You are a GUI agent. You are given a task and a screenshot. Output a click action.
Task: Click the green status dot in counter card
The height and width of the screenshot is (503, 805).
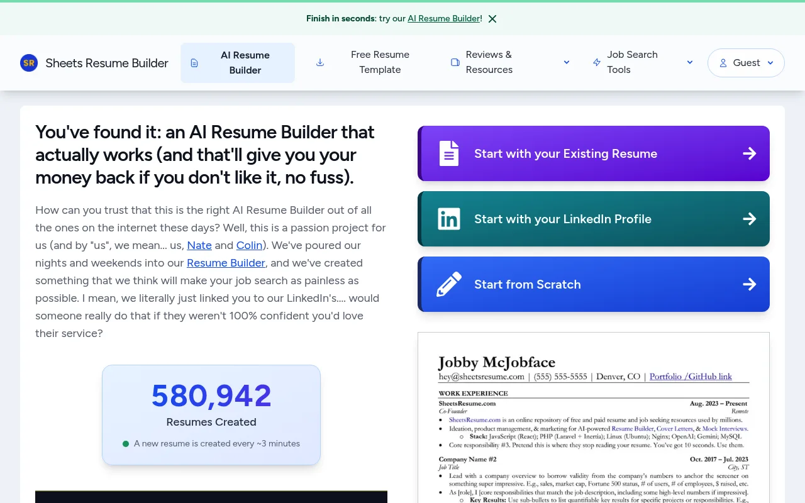(126, 444)
